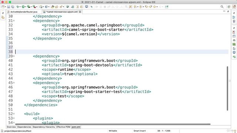The height and width of the screenshot is (133, 237).
Task: Click the Open Type toolbar icon
Action: coord(53,7)
